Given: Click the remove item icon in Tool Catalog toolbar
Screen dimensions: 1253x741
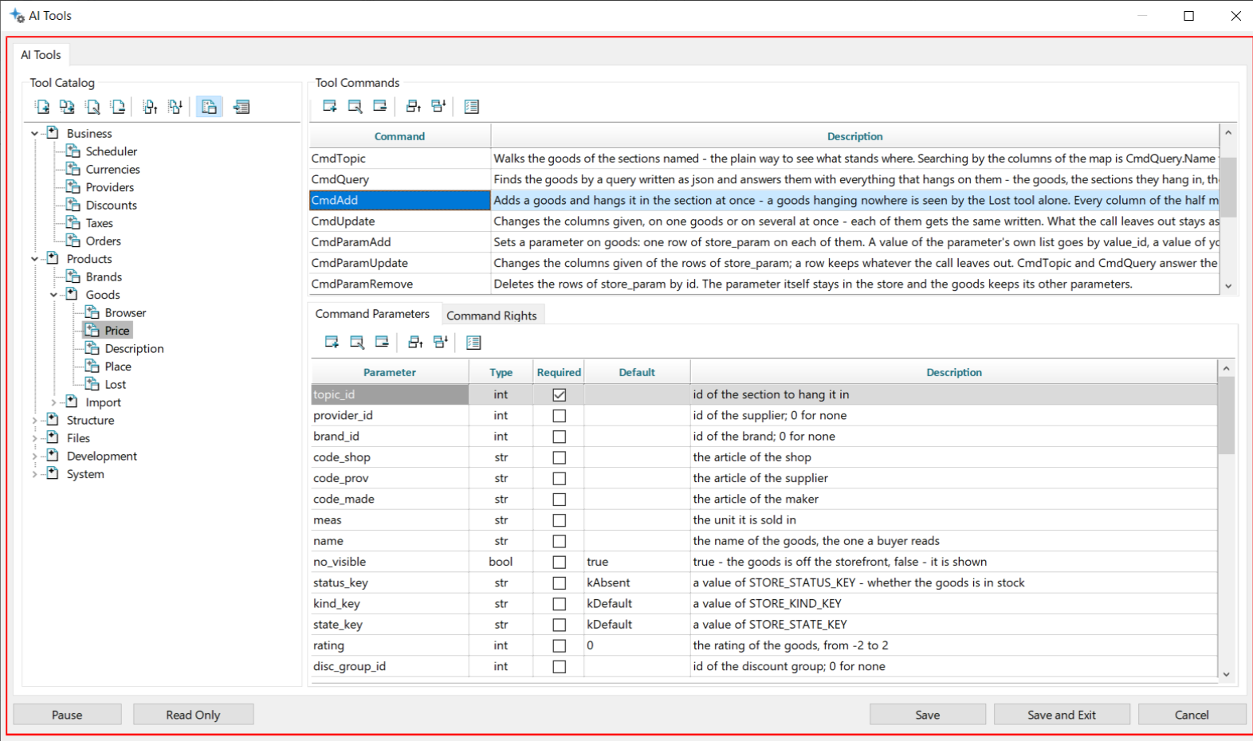Looking at the screenshot, I should pos(118,107).
